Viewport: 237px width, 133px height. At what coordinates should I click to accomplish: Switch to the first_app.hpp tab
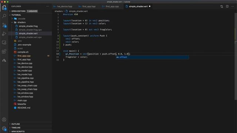(x=87, y=7)
